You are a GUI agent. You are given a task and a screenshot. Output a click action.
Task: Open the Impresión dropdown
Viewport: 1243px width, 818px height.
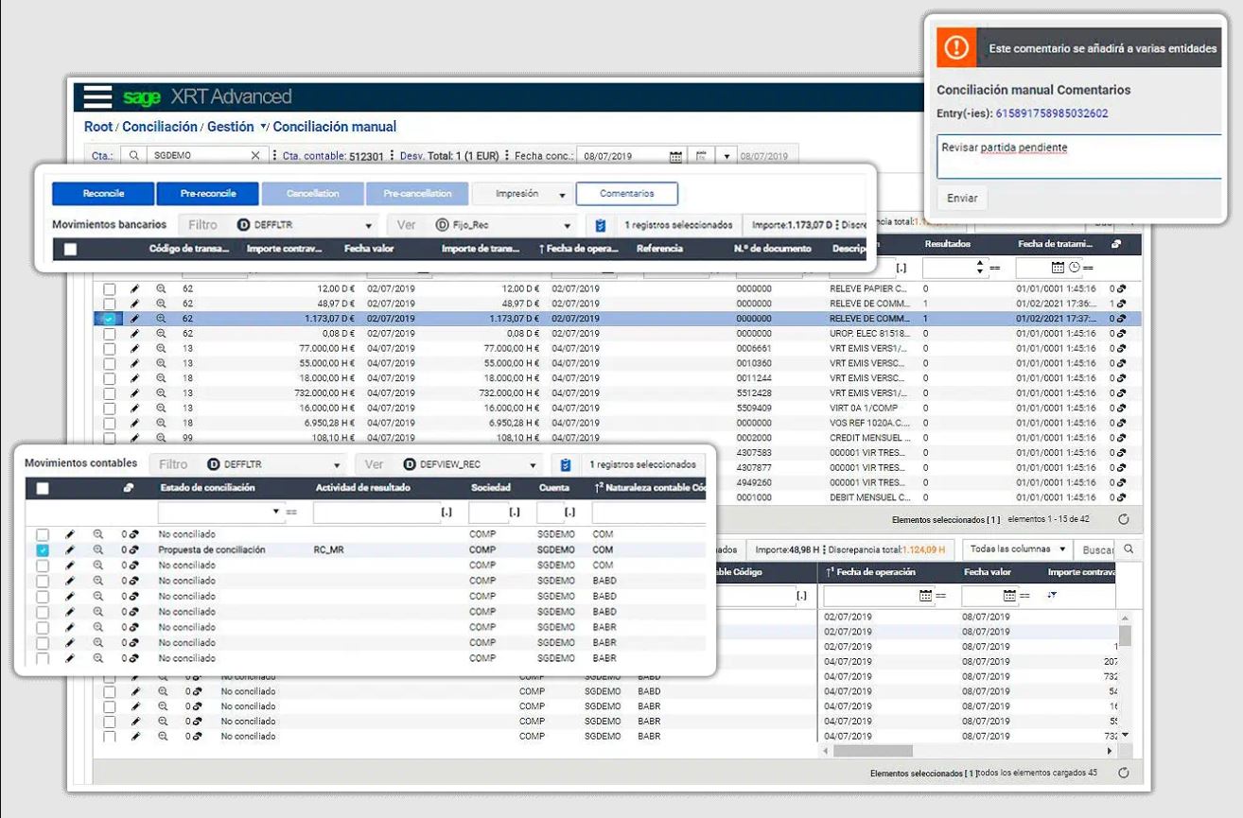[522, 194]
